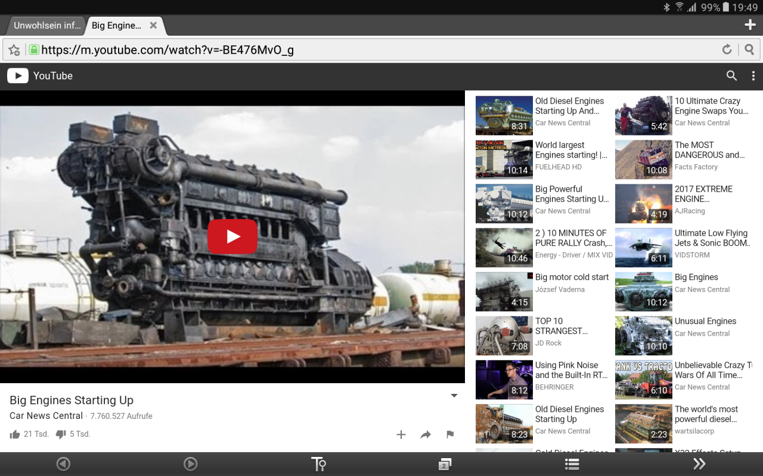The height and width of the screenshot is (476, 763).
Task: Open world's most powerful diesel video
Action: coord(706,414)
